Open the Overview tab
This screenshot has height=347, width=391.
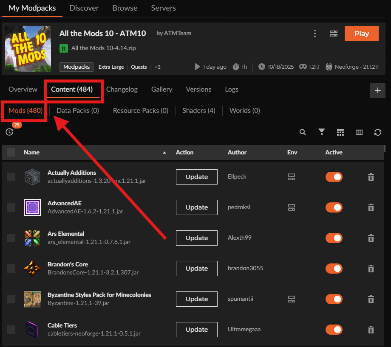(23, 89)
